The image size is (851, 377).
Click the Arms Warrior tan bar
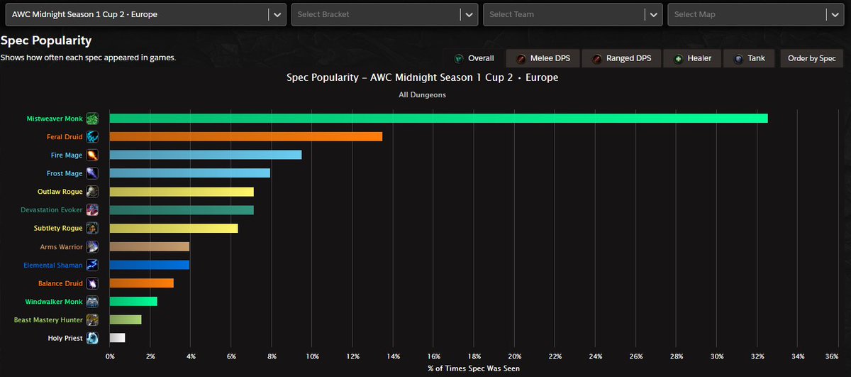[x=149, y=246]
